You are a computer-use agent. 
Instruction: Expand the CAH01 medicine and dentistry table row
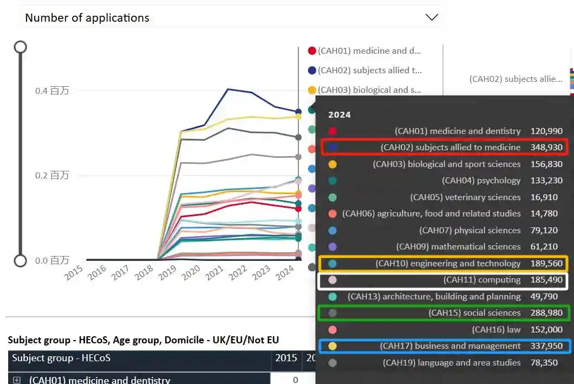point(17,380)
